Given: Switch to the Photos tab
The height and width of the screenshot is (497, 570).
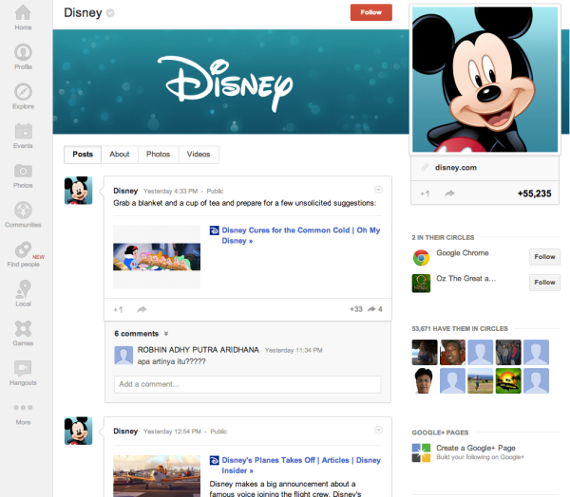Looking at the screenshot, I should tap(158, 155).
